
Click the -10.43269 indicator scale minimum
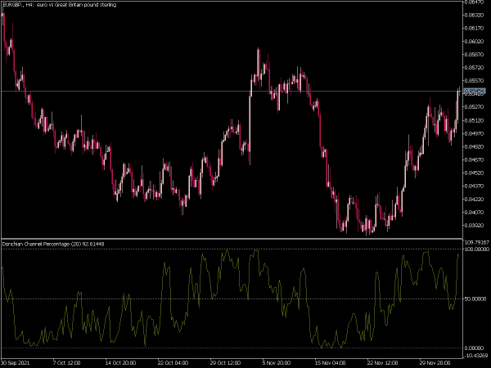tap(476, 355)
